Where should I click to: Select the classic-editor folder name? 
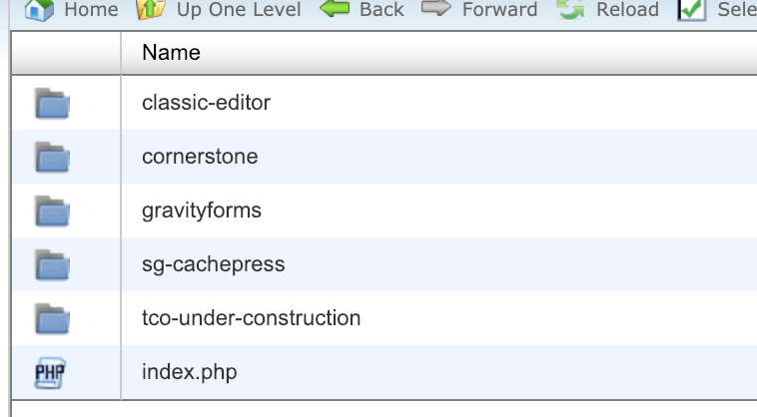206,103
